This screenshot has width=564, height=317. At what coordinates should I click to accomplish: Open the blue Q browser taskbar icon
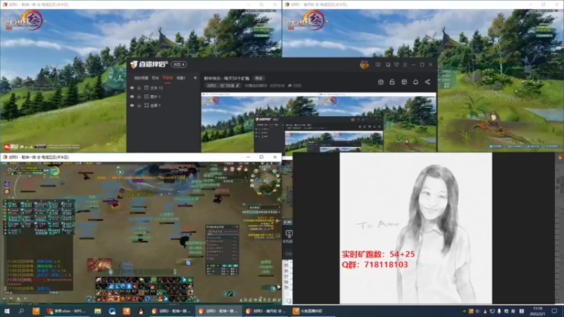[x=112, y=311]
